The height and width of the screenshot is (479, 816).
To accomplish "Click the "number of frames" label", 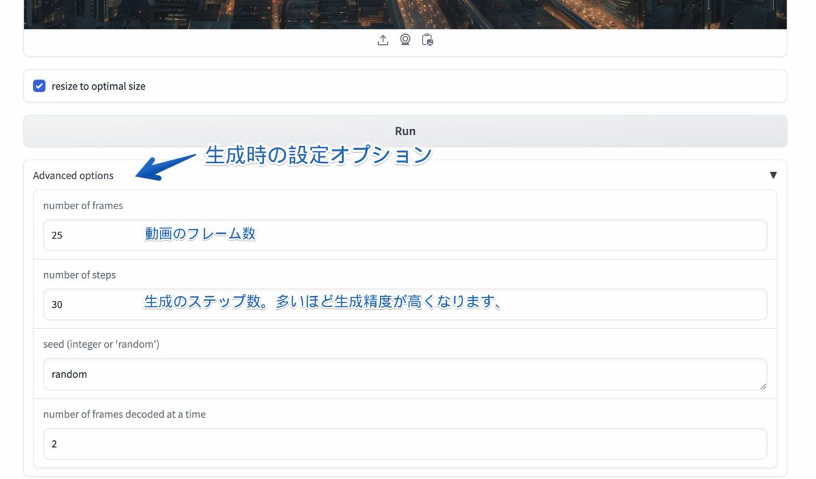I will [83, 205].
